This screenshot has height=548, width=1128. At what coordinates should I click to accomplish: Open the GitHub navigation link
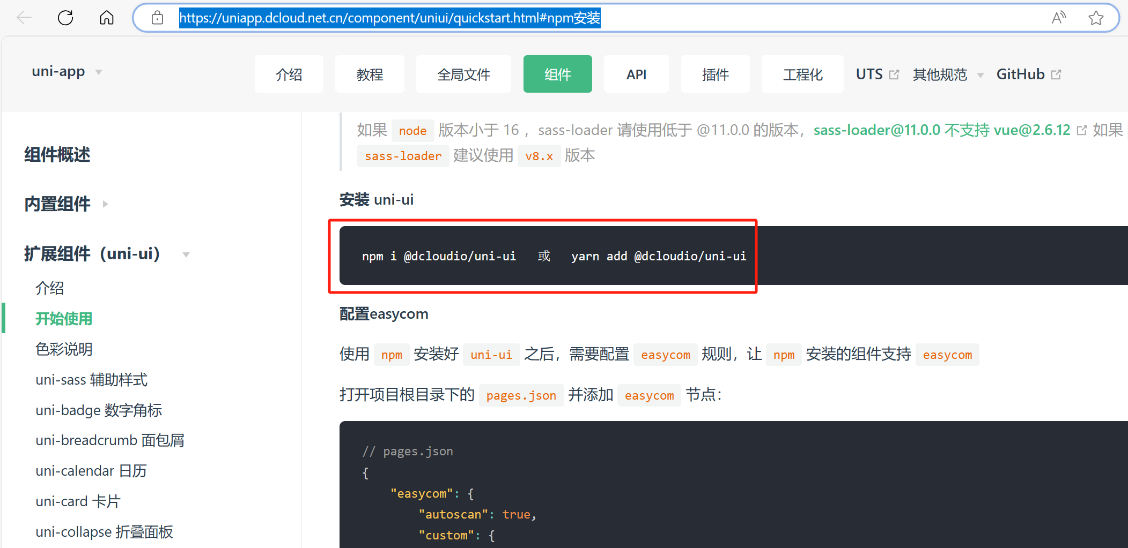1020,74
